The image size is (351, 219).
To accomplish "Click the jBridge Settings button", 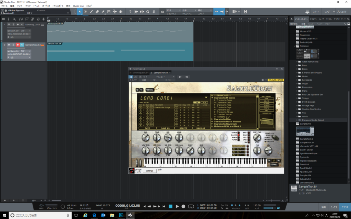I will 149,171.
